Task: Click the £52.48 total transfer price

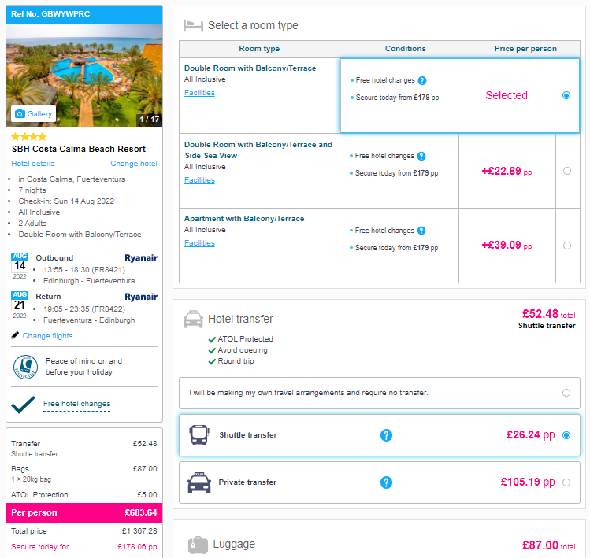Action: point(548,314)
